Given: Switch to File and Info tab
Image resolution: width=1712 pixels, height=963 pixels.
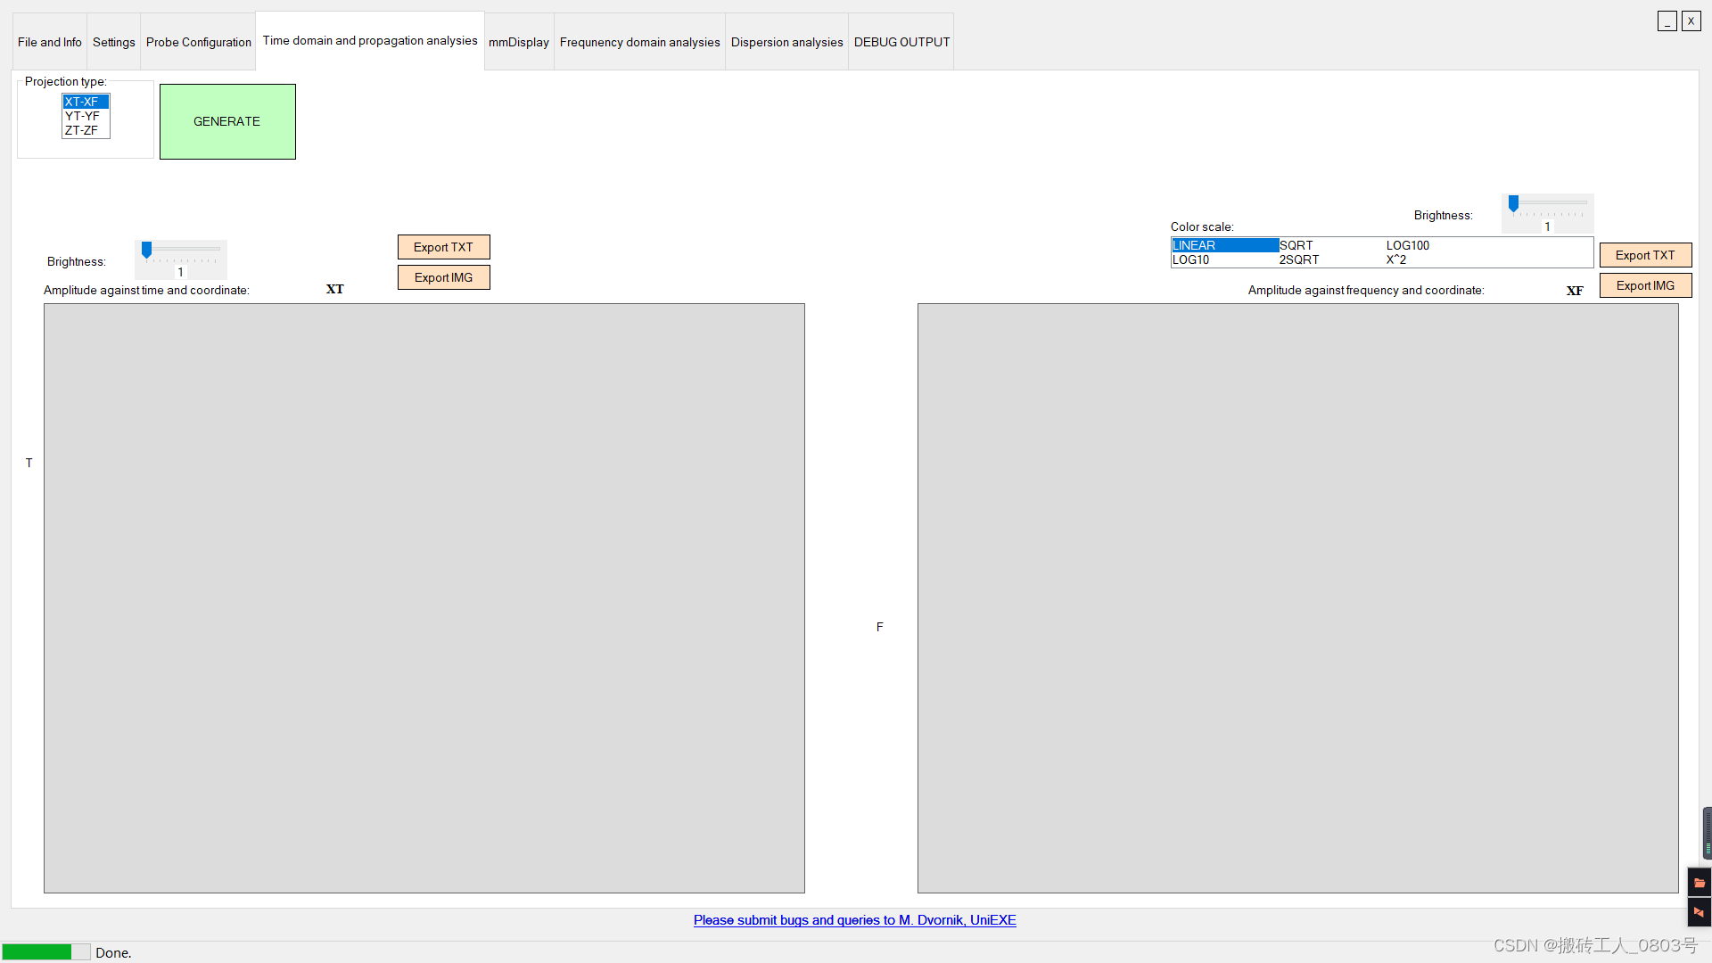Looking at the screenshot, I should 49,41.
